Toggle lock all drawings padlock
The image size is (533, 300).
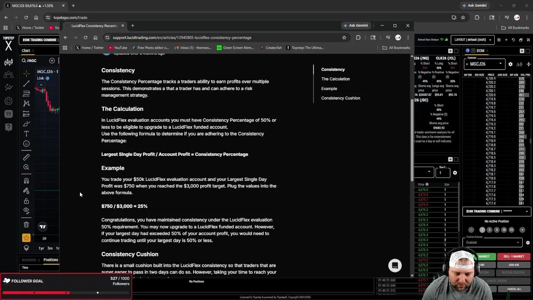click(26, 201)
